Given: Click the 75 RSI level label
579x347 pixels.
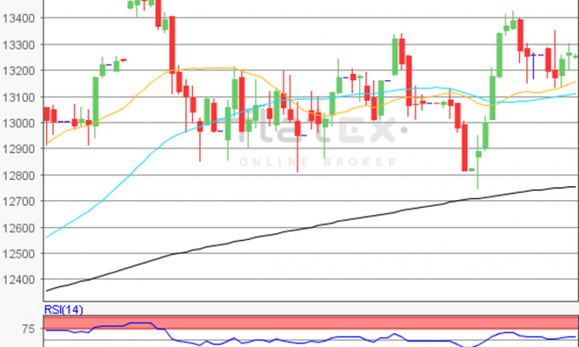Looking at the screenshot, I should [x=28, y=329].
